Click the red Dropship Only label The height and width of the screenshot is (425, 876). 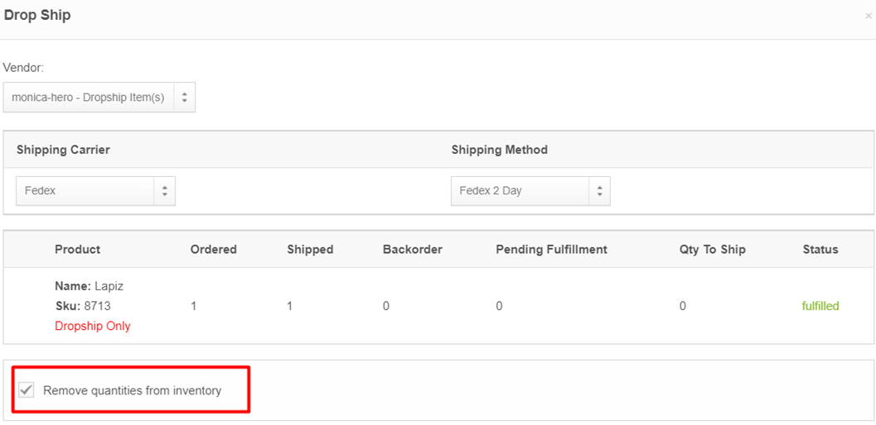click(x=93, y=326)
